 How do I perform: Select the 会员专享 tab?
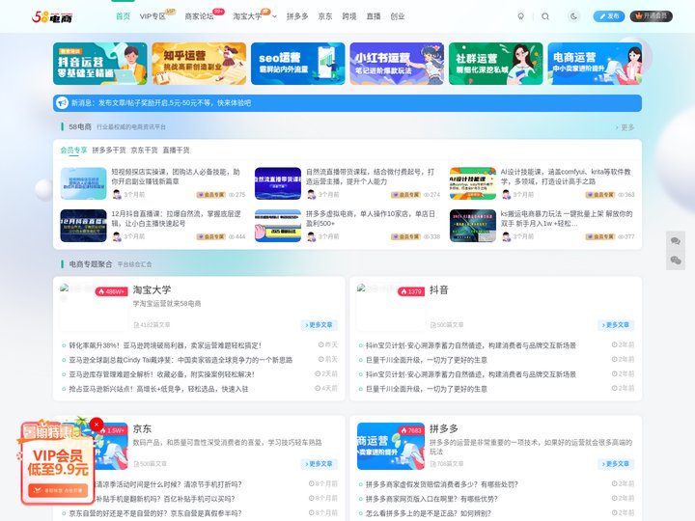pos(73,151)
